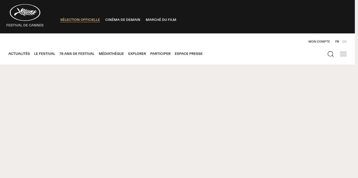Open the Actualités menu
Viewport: 358px width, 178px height.
(19, 54)
